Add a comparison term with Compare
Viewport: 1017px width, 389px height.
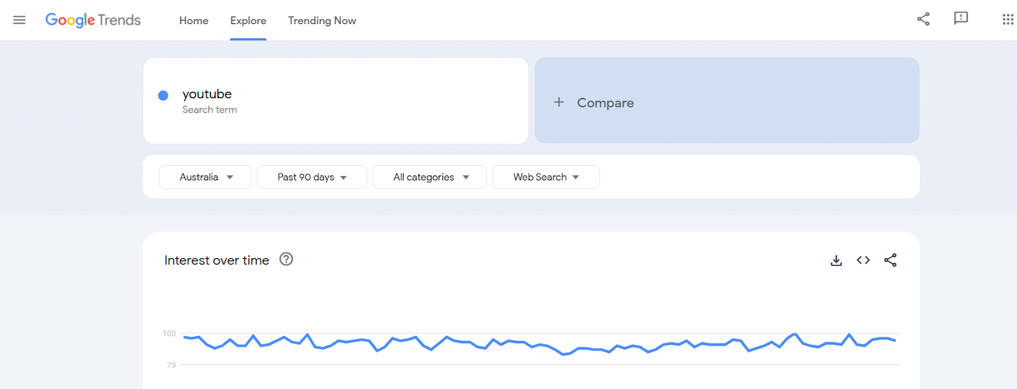(x=727, y=100)
